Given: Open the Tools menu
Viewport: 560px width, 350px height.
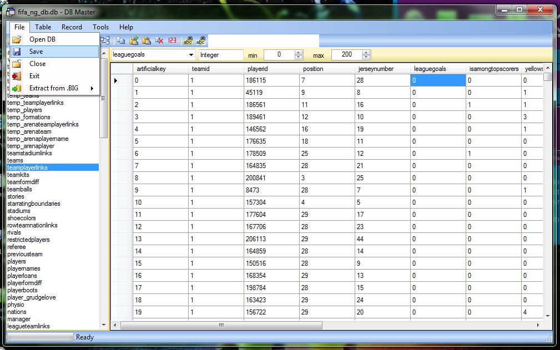Looking at the screenshot, I should click(100, 27).
